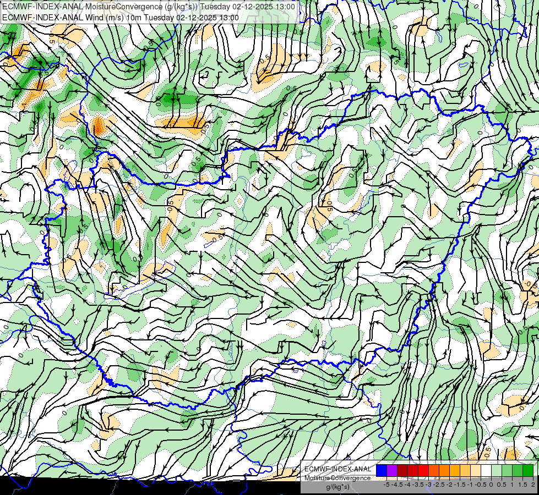
Task: Select the white legend swatch
Action: [486, 470]
